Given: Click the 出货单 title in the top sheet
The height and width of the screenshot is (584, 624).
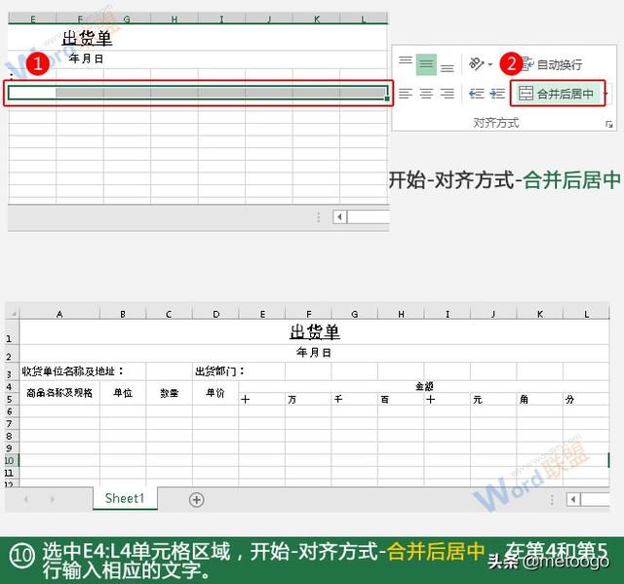Looking at the screenshot, I should (x=87, y=39).
